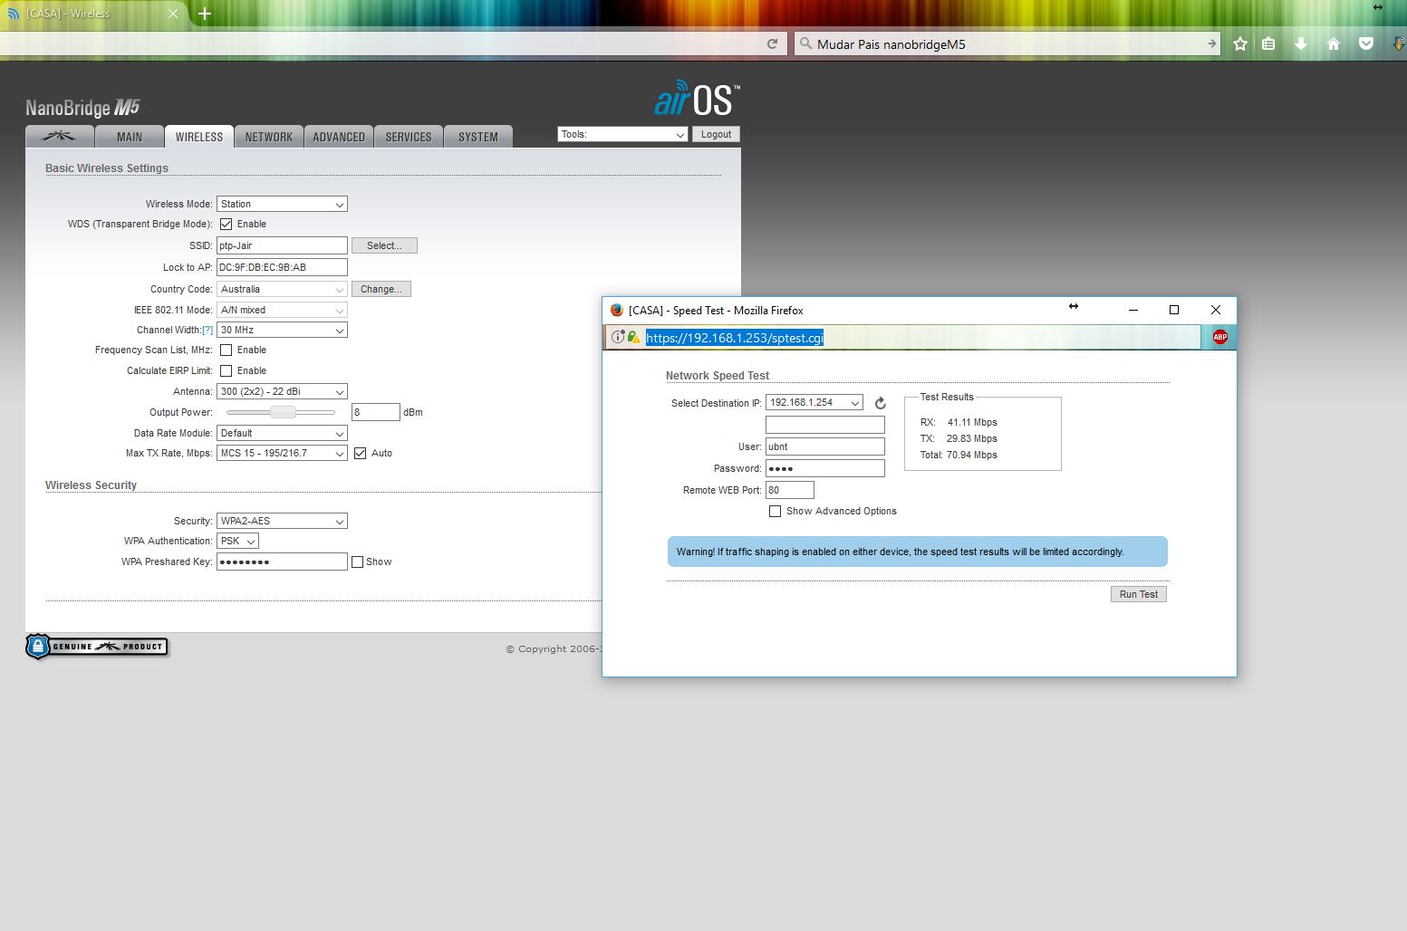Go to the home page icon
The image size is (1407, 931).
pos(1334,43)
